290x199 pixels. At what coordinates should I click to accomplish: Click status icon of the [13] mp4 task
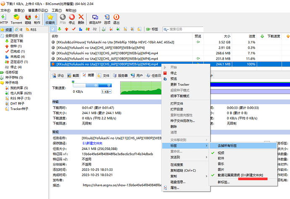(53, 53)
